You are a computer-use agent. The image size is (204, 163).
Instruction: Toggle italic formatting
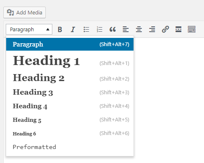(x=73, y=29)
